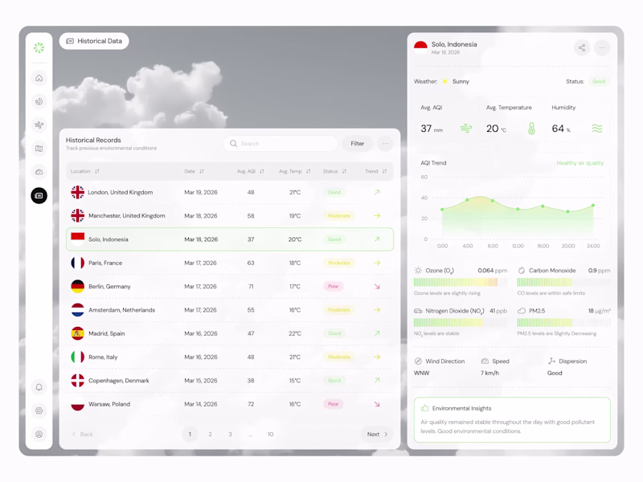643x482 pixels.
Task: Click the trend arrow for Warsaw row
Action: [x=377, y=404]
